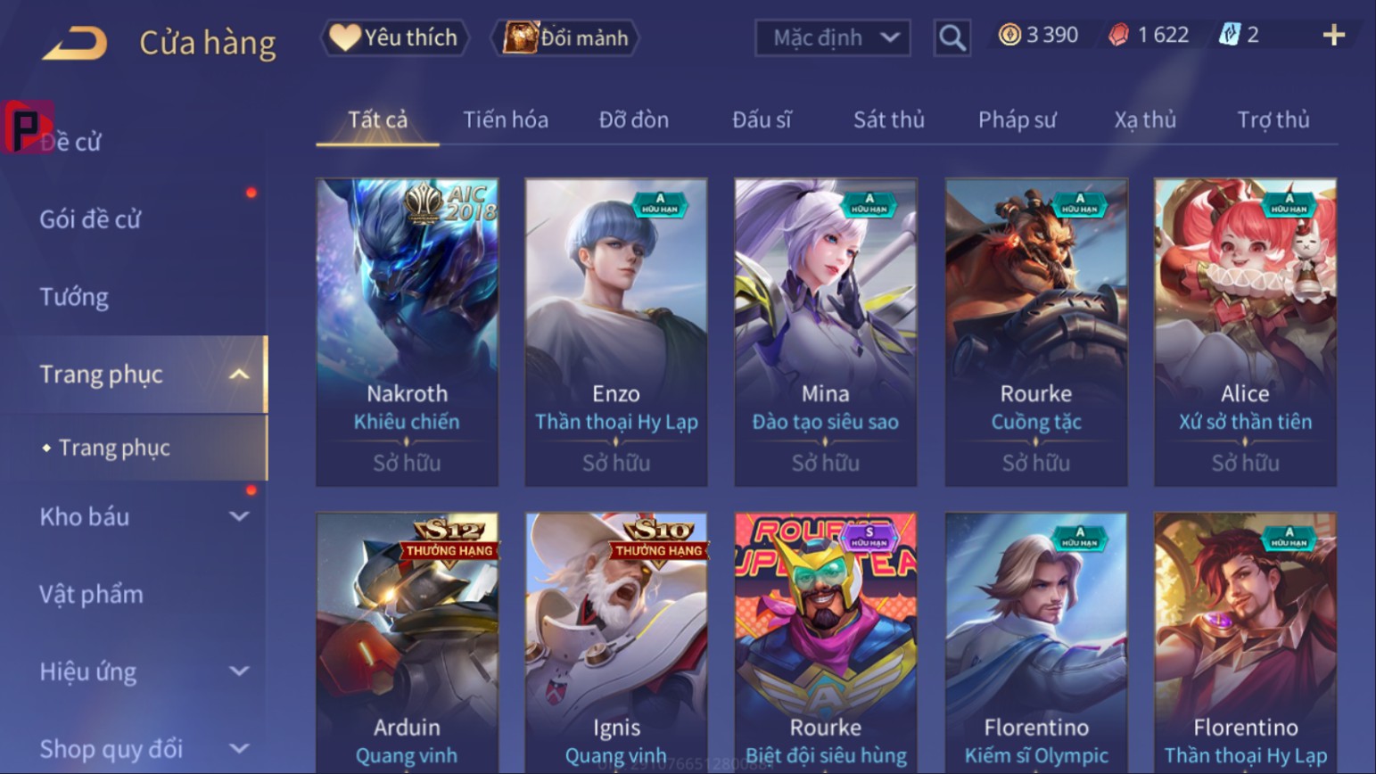Click the red ruby currency icon
This screenshot has width=1376, height=774.
[1118, 35]
